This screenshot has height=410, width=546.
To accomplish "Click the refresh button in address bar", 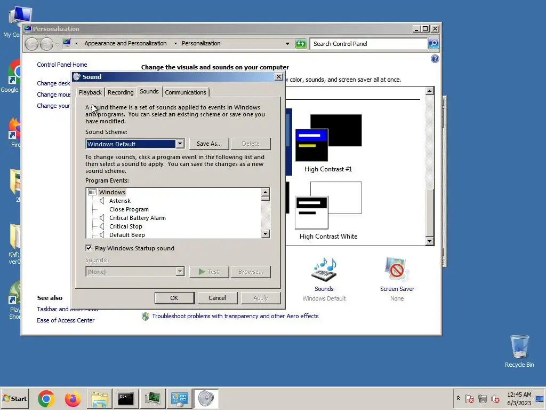I will [x=301, y=44].
